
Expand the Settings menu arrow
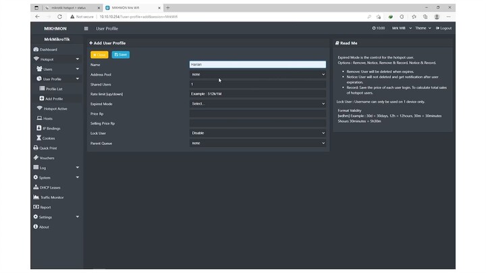click(78, 216)
